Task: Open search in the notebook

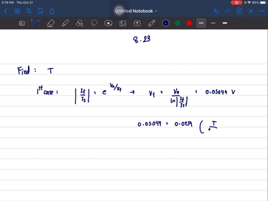Action: point(28,11)
